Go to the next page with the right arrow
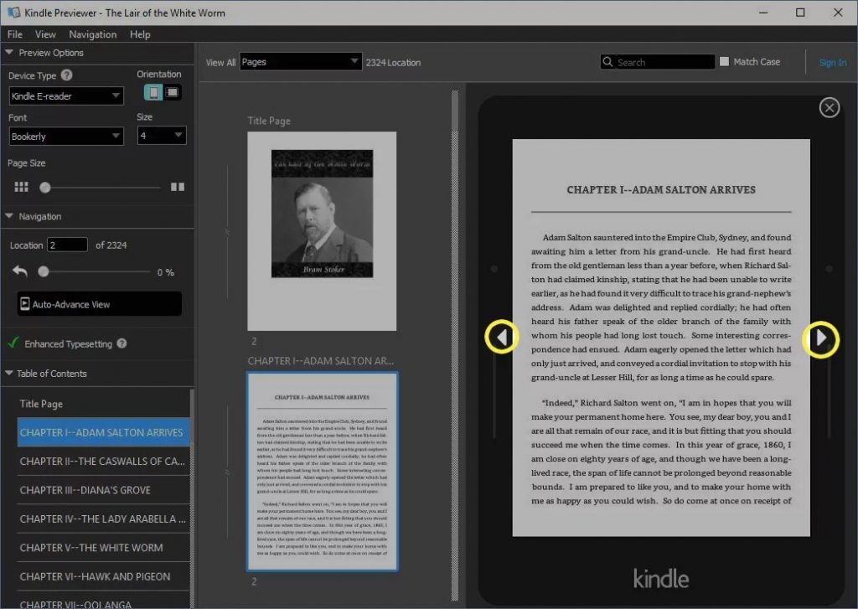This screenshot has width=858, height=609. tap(821, 338)
